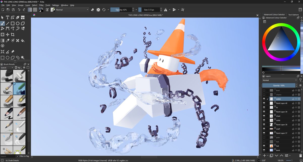Select the Transform tool
303x162 pixels.
pos(3,34)
